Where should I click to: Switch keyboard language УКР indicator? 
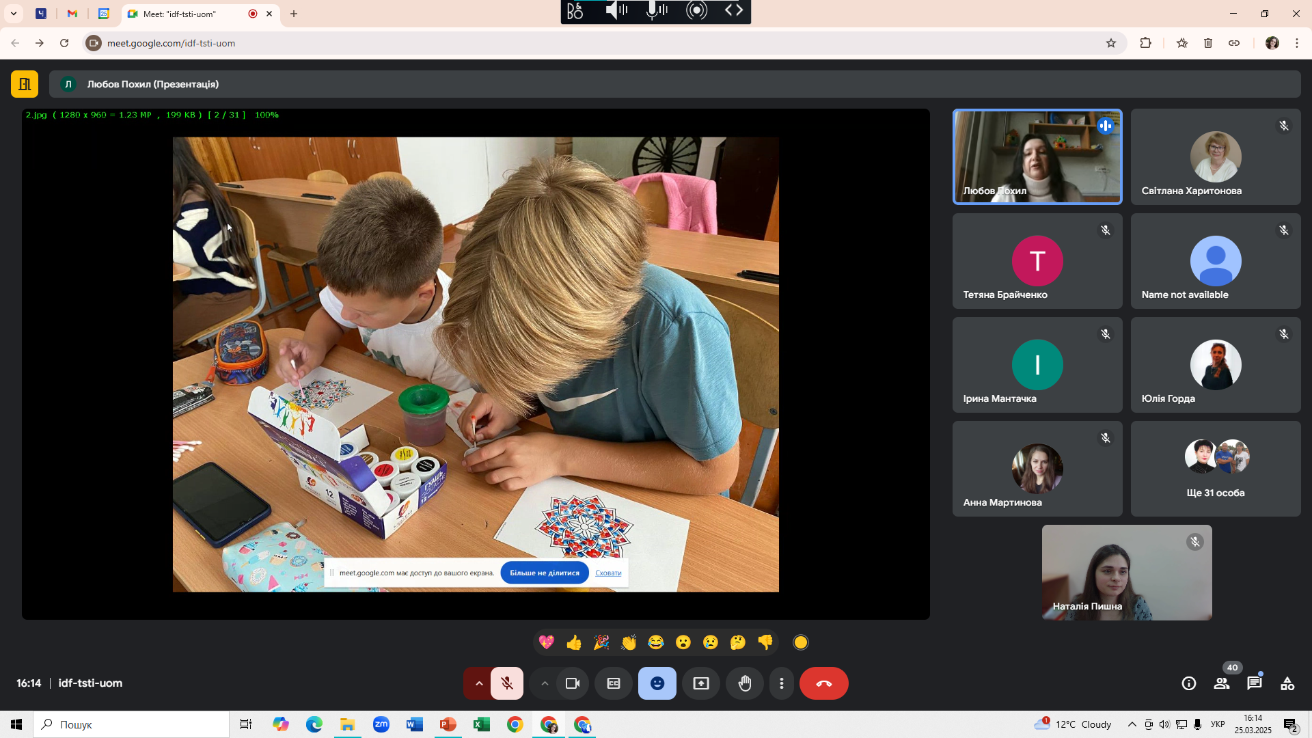point(1218,724)
